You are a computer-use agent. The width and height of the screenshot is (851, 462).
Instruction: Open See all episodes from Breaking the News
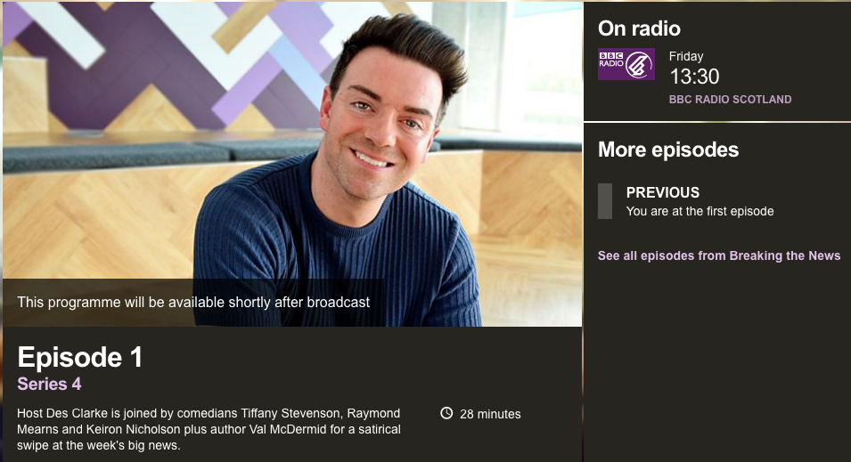pos(718,256)
